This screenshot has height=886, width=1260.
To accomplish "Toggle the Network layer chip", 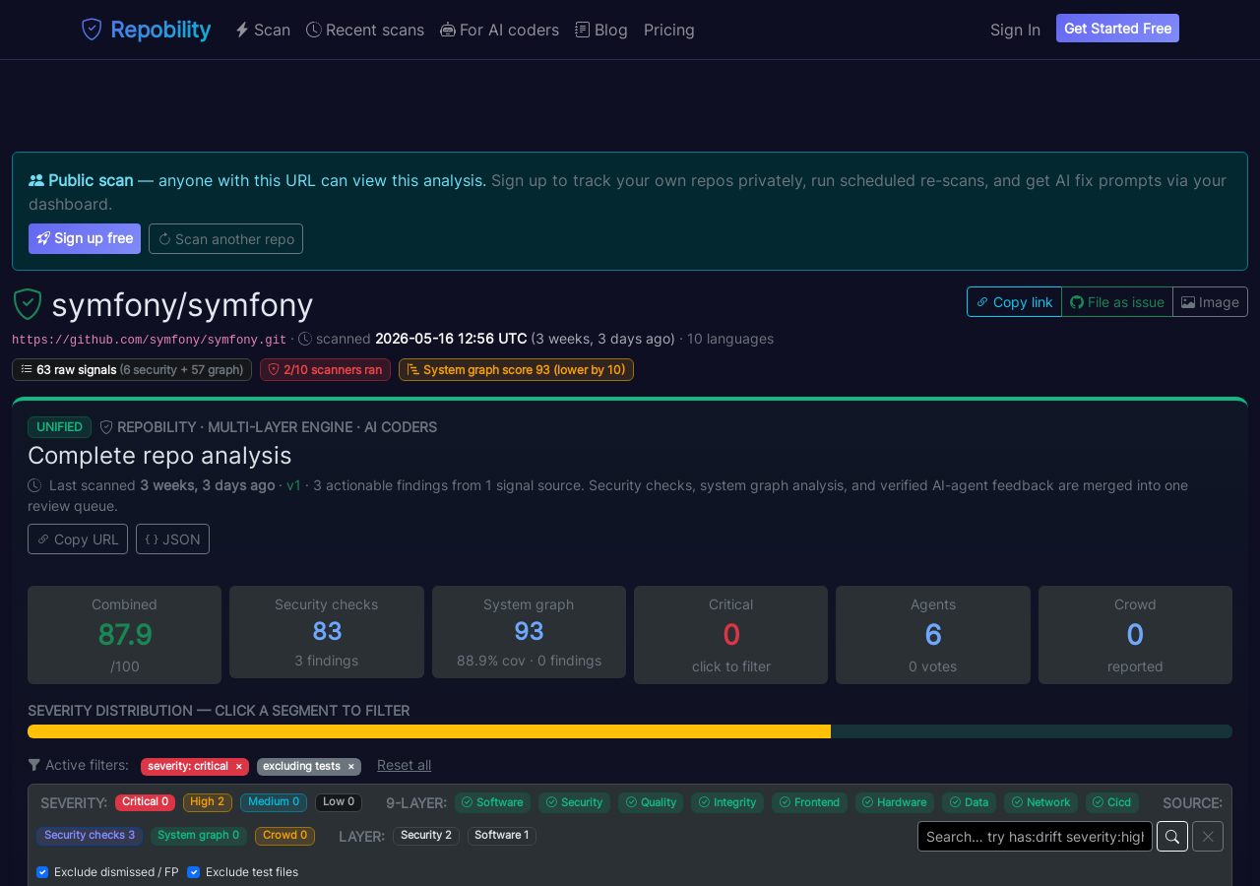I will click(1040, 802).
